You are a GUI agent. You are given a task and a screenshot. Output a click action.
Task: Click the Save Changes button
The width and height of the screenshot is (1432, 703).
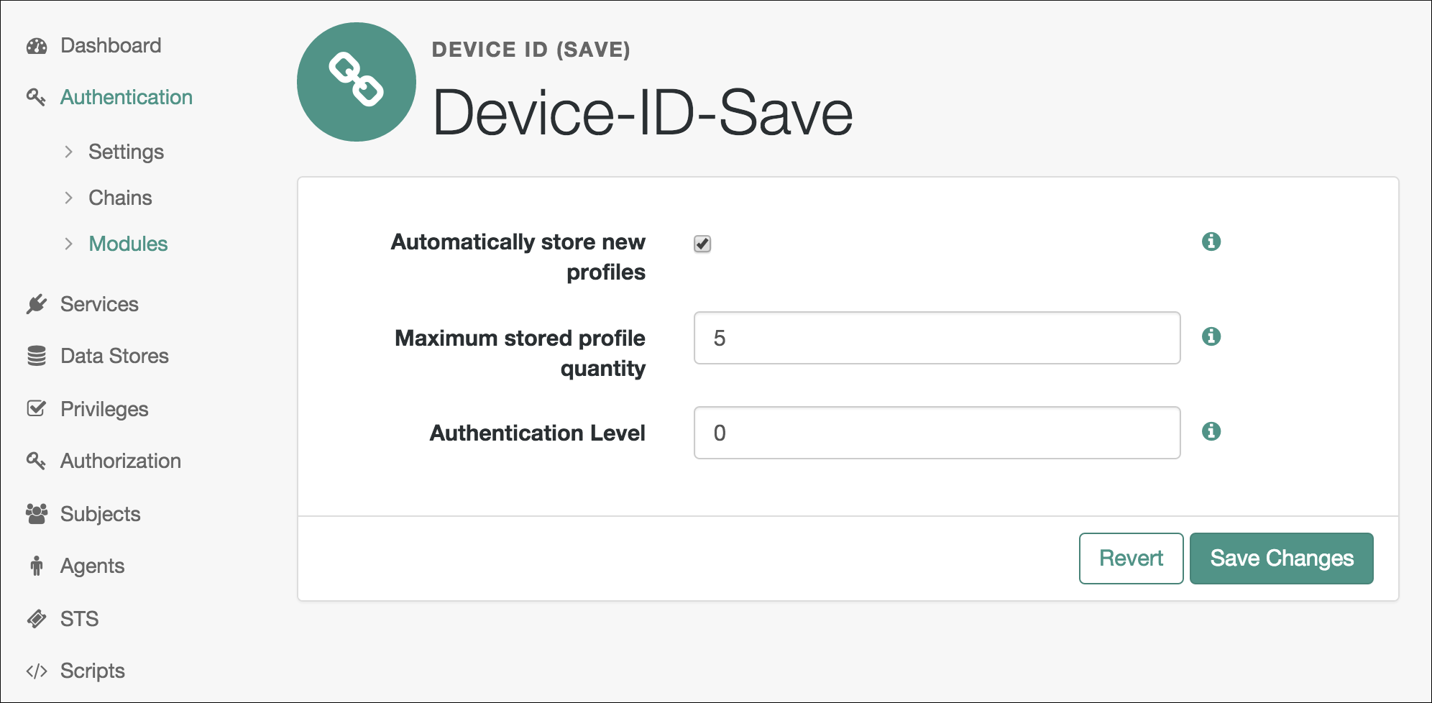coord(1282,559)
